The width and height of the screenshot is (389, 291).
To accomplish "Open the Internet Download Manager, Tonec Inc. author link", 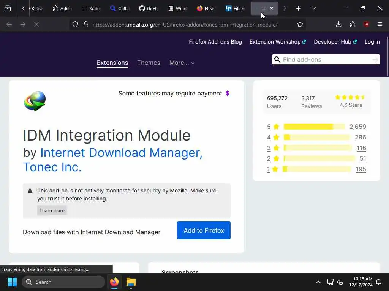I will tap(112, 160).
